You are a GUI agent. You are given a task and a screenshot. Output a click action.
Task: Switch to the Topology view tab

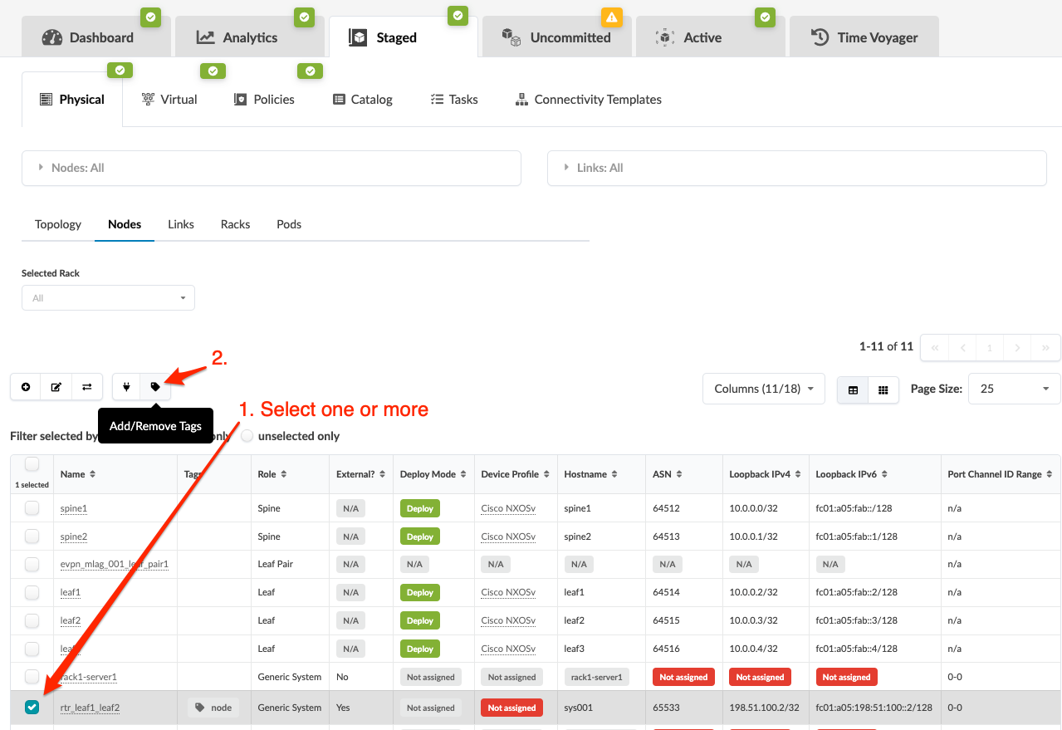(x=58, y=224)
